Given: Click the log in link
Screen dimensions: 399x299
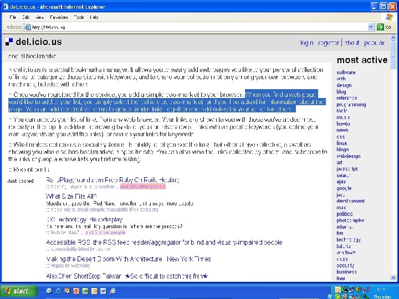Looking at the screenshot, I should click(x=306, y=43).
